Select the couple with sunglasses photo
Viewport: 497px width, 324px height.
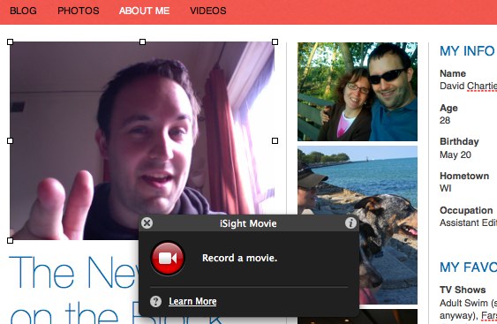358,92
